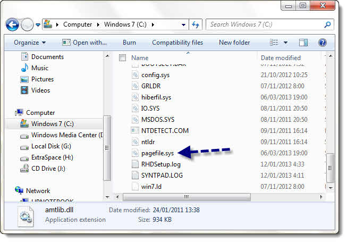Viewport: 347px width, 242px height.
Task: Click the navigation pane scroll-up arrow
Action: pos(107,56)
